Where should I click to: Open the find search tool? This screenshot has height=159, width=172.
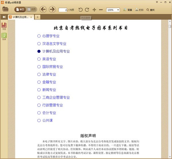[x=150, y=10]
